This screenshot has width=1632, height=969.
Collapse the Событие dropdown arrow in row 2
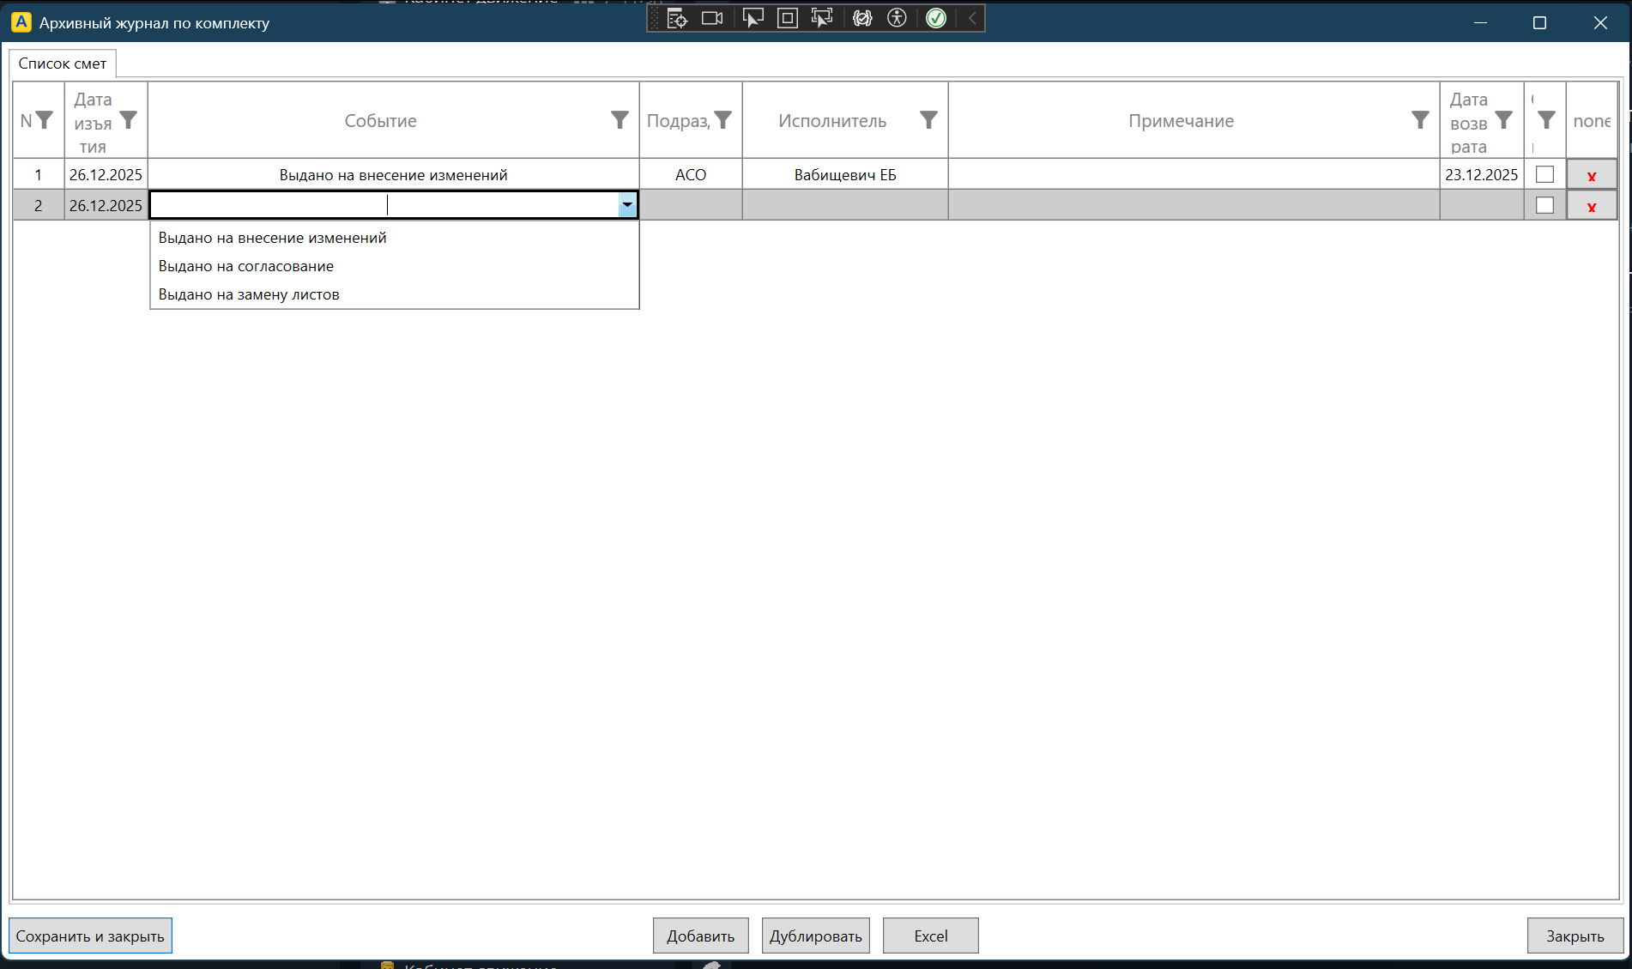click(627, 205)
